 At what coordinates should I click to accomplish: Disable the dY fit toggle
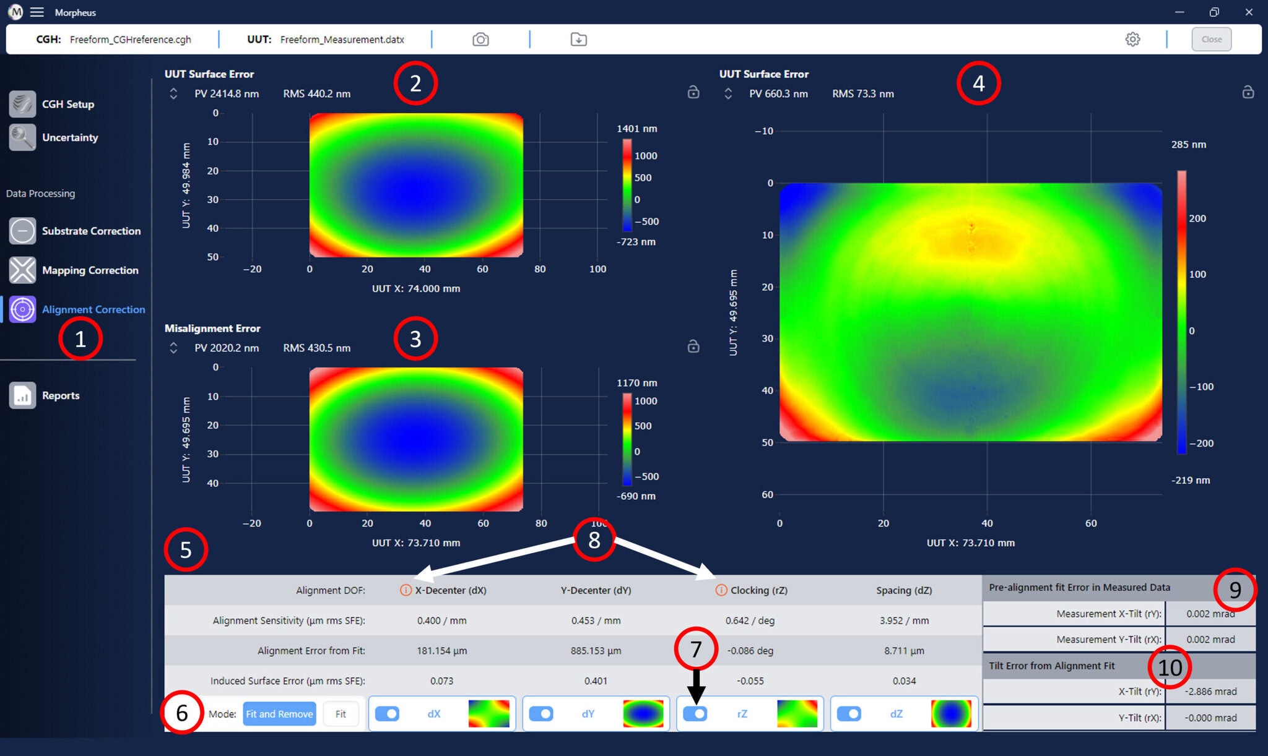[542, 714]
